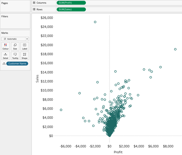Select the Sales axis title
The width and height of the screenshot is (182, 155).
click(37, 79)
